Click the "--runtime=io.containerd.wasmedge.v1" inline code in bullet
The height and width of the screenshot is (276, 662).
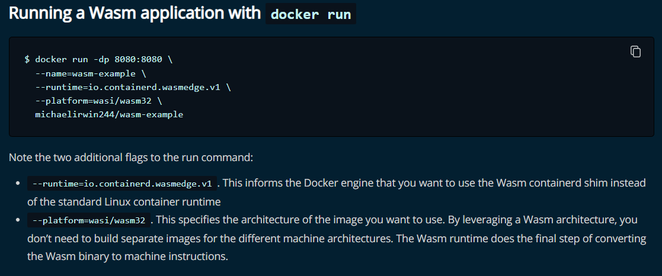click(x=122, y=184)
